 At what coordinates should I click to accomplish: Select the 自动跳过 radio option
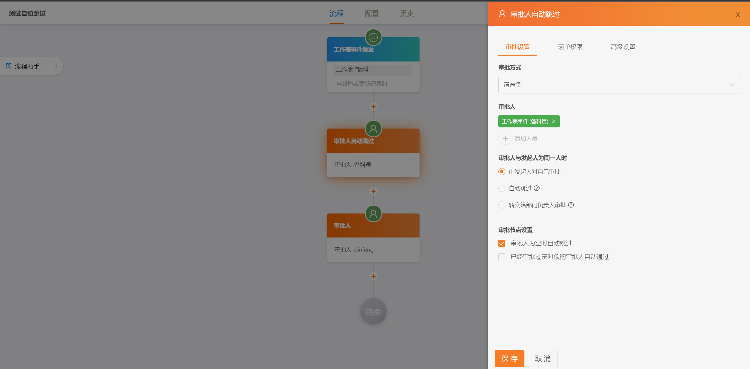(x=502, y=188)
